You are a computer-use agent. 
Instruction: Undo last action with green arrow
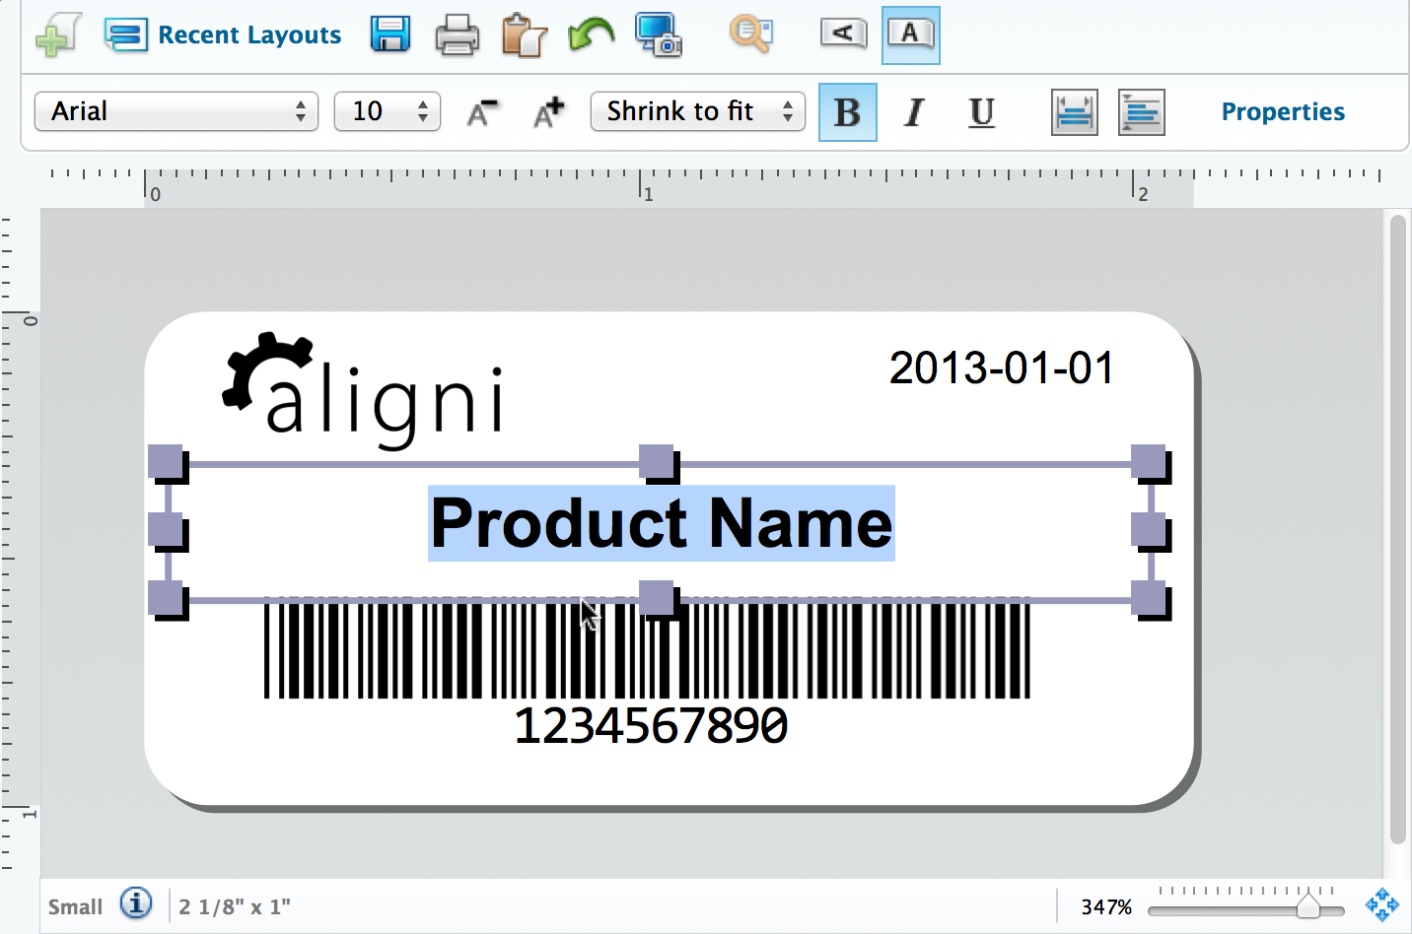coord(591,35)
